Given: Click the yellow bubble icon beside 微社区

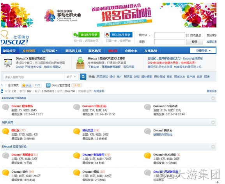Looking at the screenshot, I should pyautogui.click(x=6, y=131).
